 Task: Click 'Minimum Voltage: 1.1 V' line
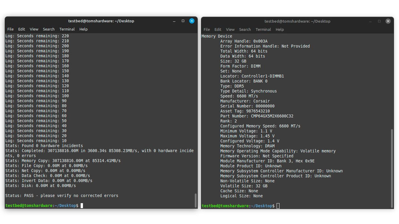click(x=246, y=131)
